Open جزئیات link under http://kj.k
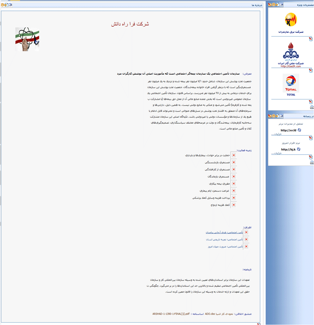The height and width of the screenshot is (325, 314). tap(276, 153)
